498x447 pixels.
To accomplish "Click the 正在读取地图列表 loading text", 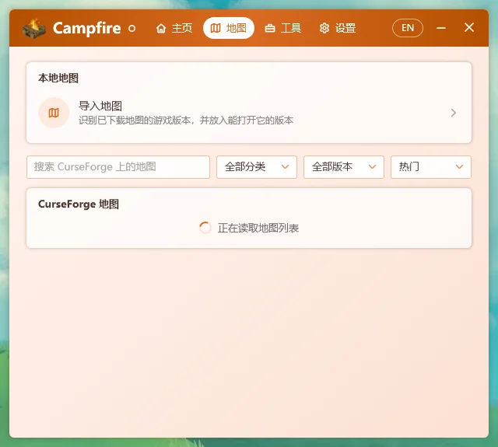I will coord(258,228).
